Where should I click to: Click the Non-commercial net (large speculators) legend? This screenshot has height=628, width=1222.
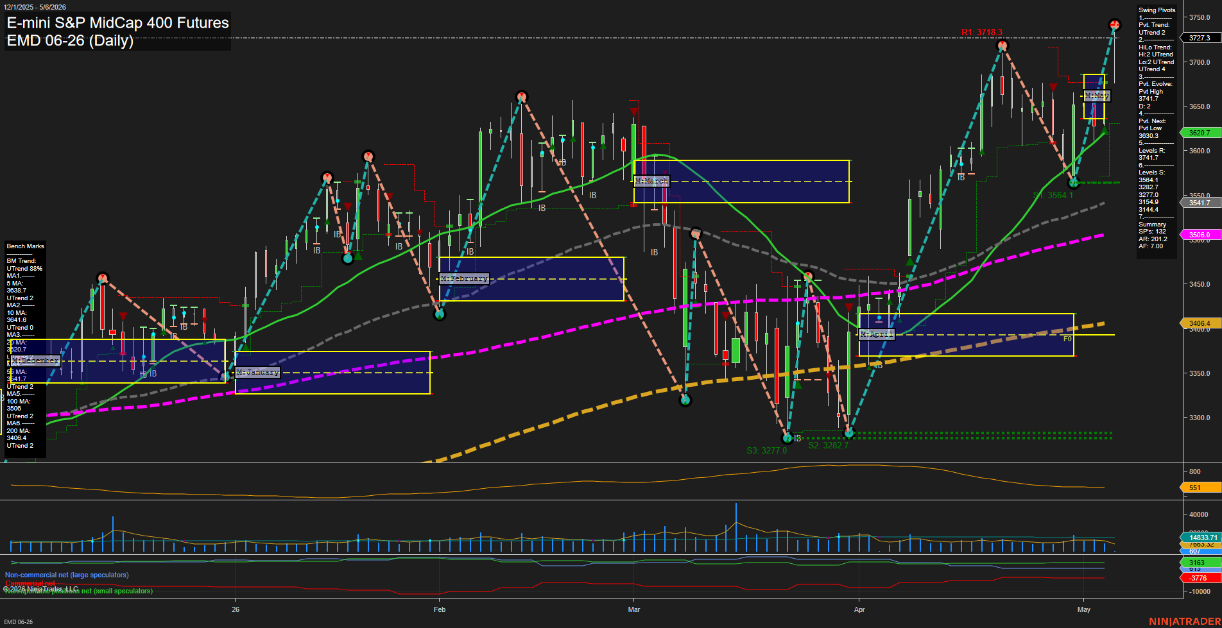point(67,575)
